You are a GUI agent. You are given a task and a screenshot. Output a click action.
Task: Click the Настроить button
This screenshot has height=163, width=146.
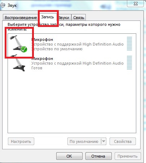[x=21, y=141]
